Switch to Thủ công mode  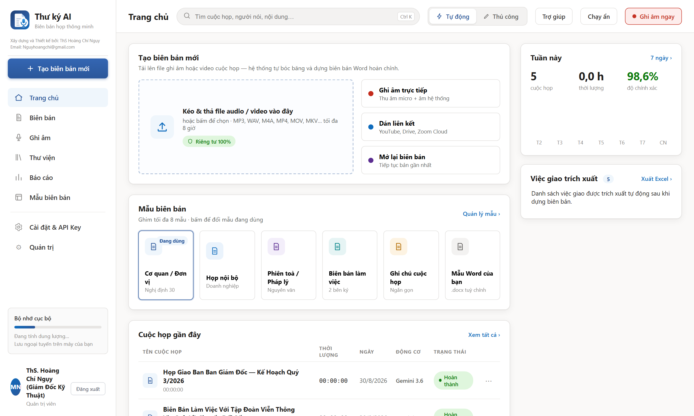(501, 16)
